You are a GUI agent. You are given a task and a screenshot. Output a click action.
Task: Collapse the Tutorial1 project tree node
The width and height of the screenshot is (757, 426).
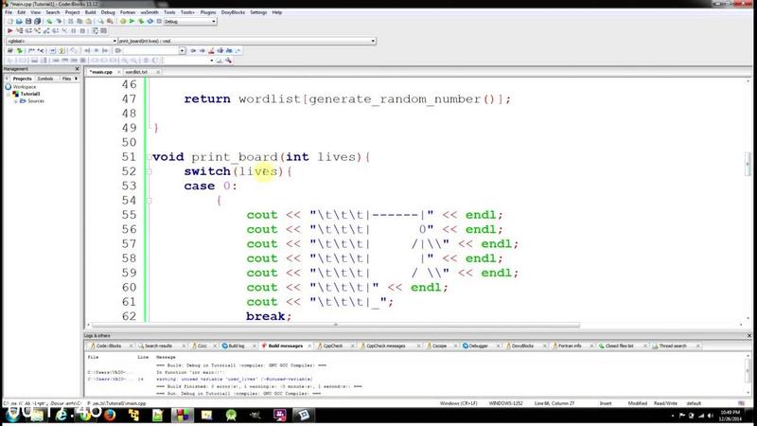pyautogui.click(x=9, y=94)
